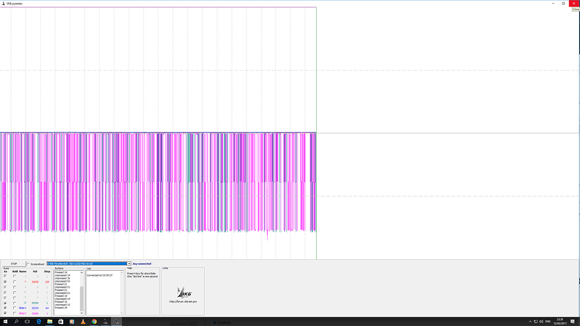Open the network tray icon

[x=536, y=322]
